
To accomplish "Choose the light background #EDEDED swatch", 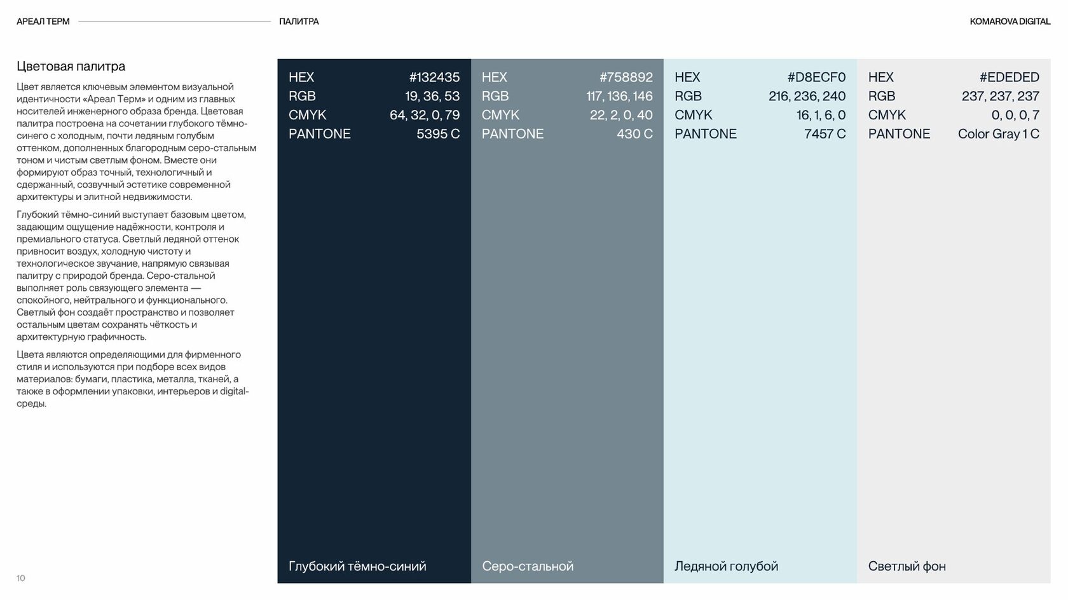I will click(x=954, y=321).
